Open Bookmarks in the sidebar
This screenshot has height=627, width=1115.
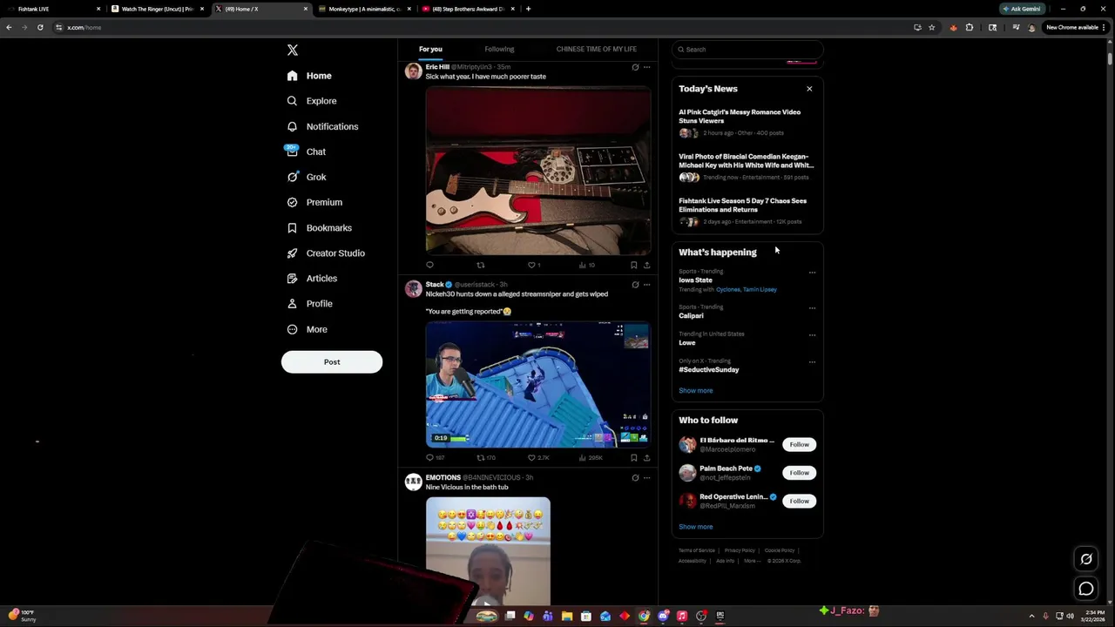pyautogui.click(x=319, y=228)
